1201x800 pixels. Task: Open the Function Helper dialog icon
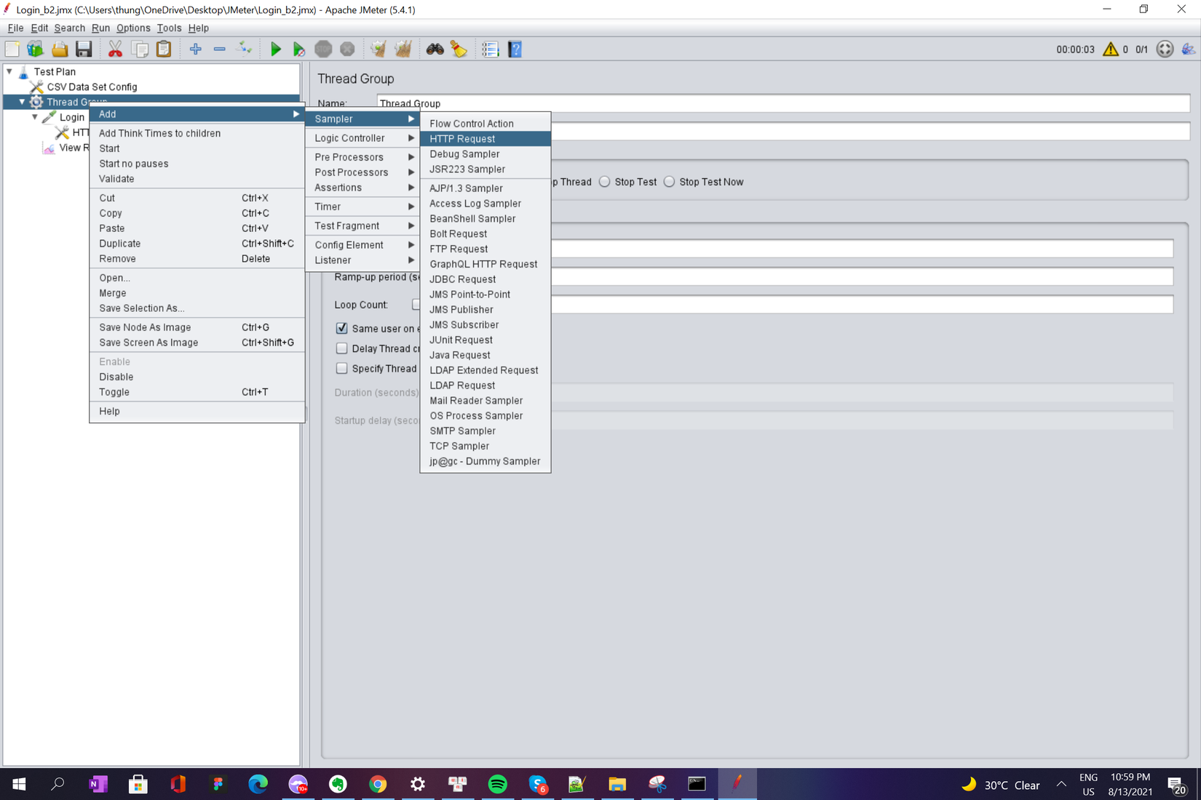[x=490, y=49]
